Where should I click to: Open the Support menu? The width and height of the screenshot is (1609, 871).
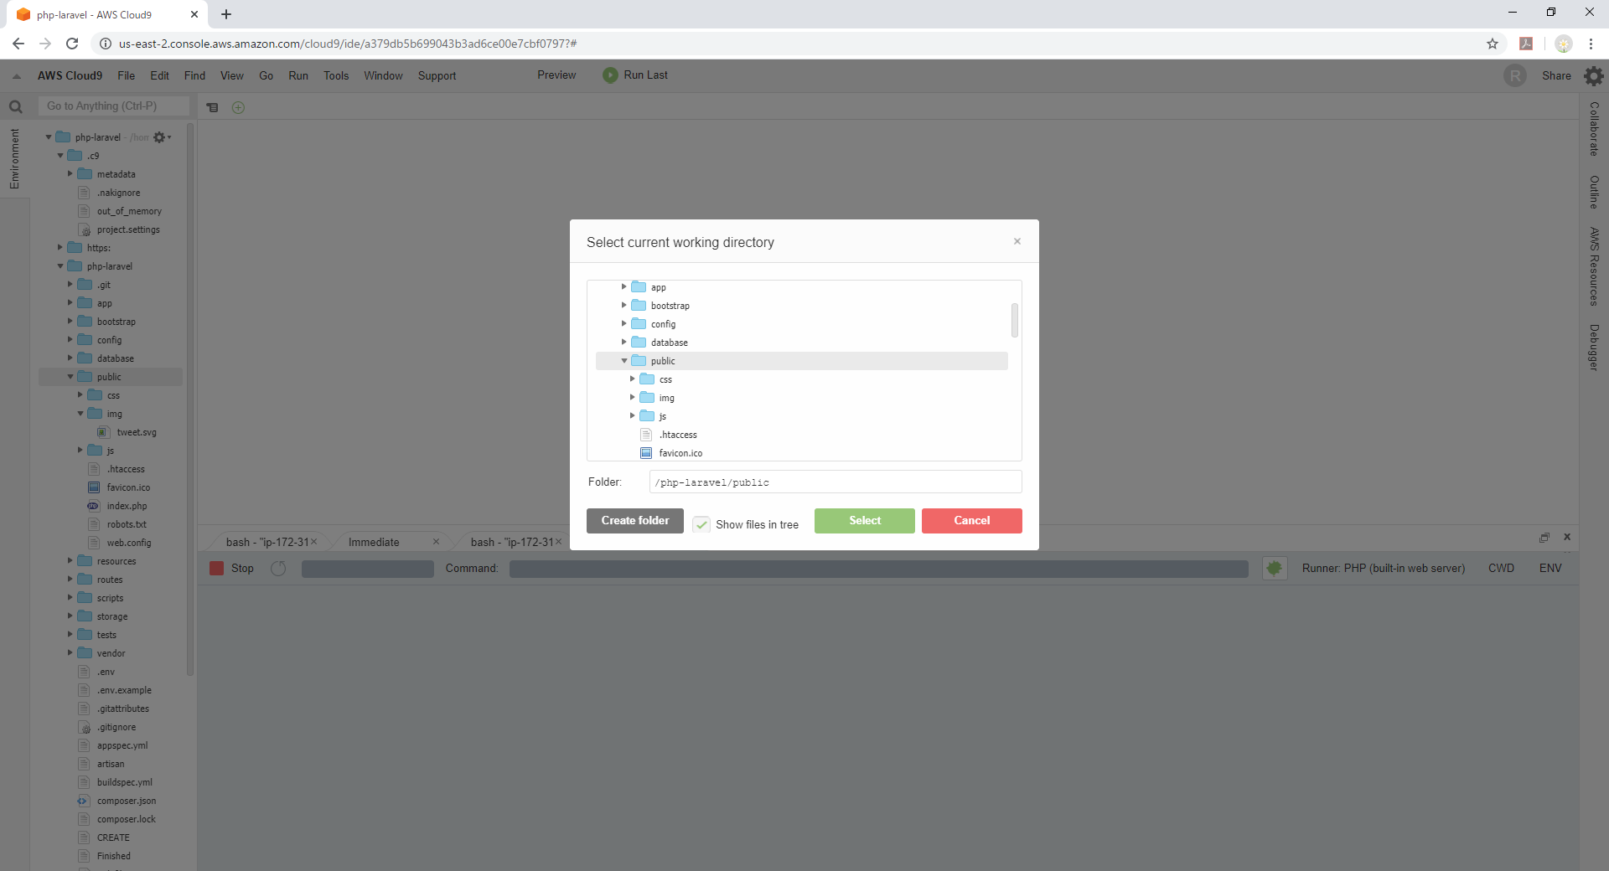(437, 75)
